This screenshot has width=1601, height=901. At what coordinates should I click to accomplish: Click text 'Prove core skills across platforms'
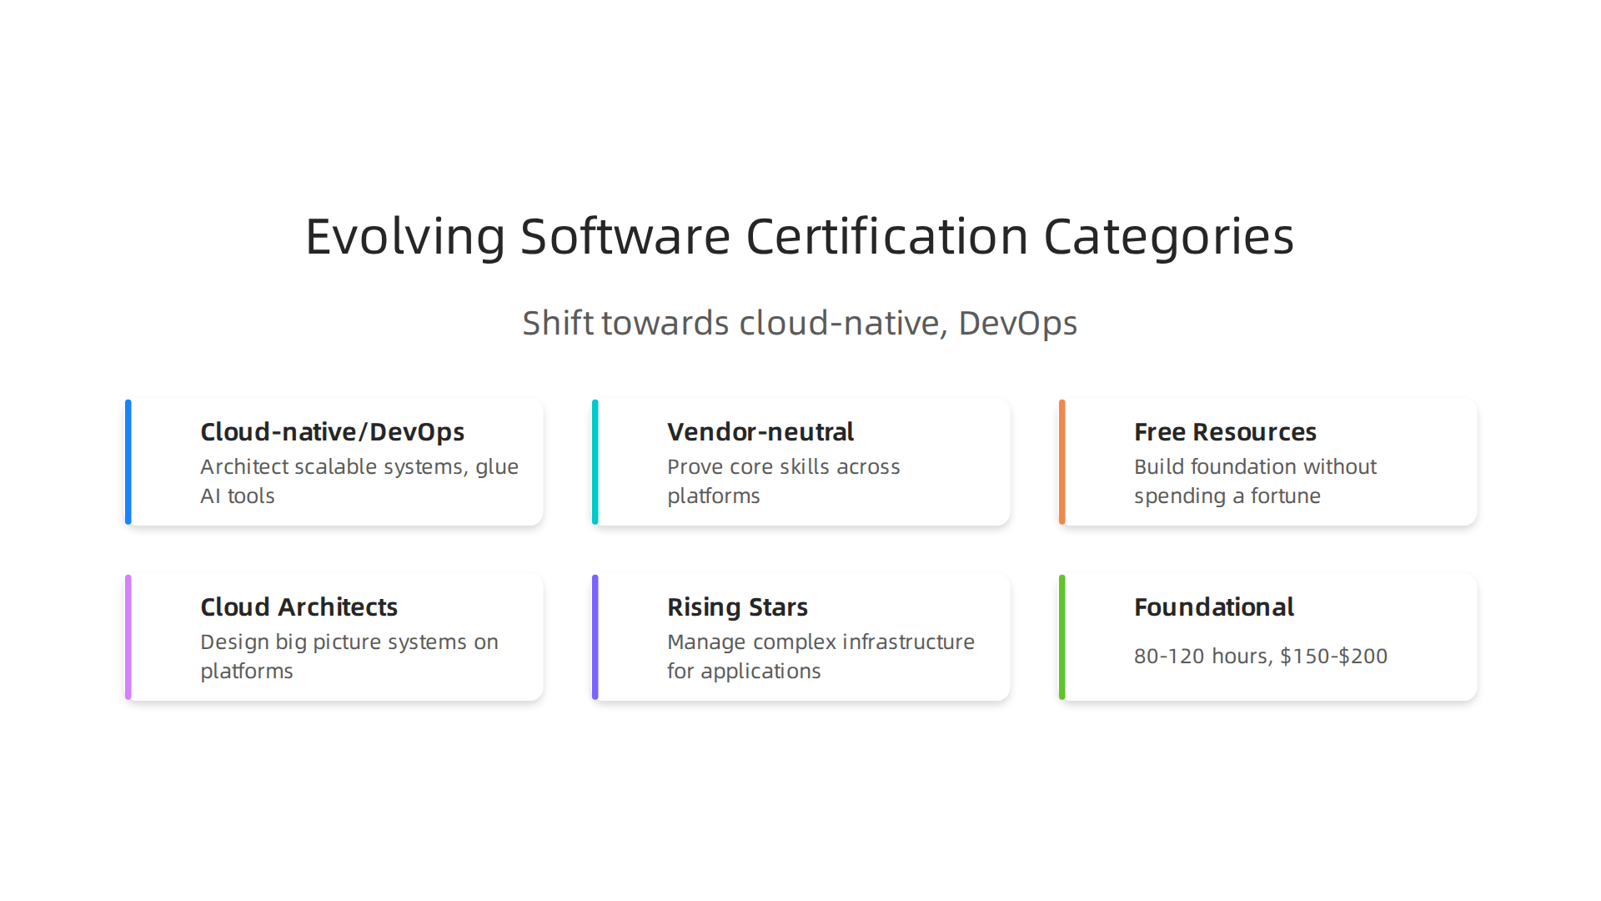tap(784, 481)
